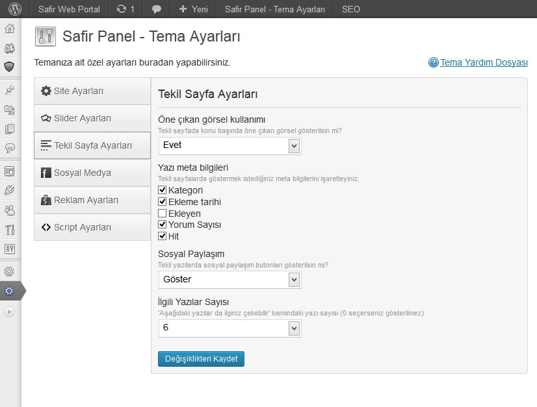The image size is (537, 407).
Task: Open the Comments speech bubble sidebar icon
Action: click(10, 148)
